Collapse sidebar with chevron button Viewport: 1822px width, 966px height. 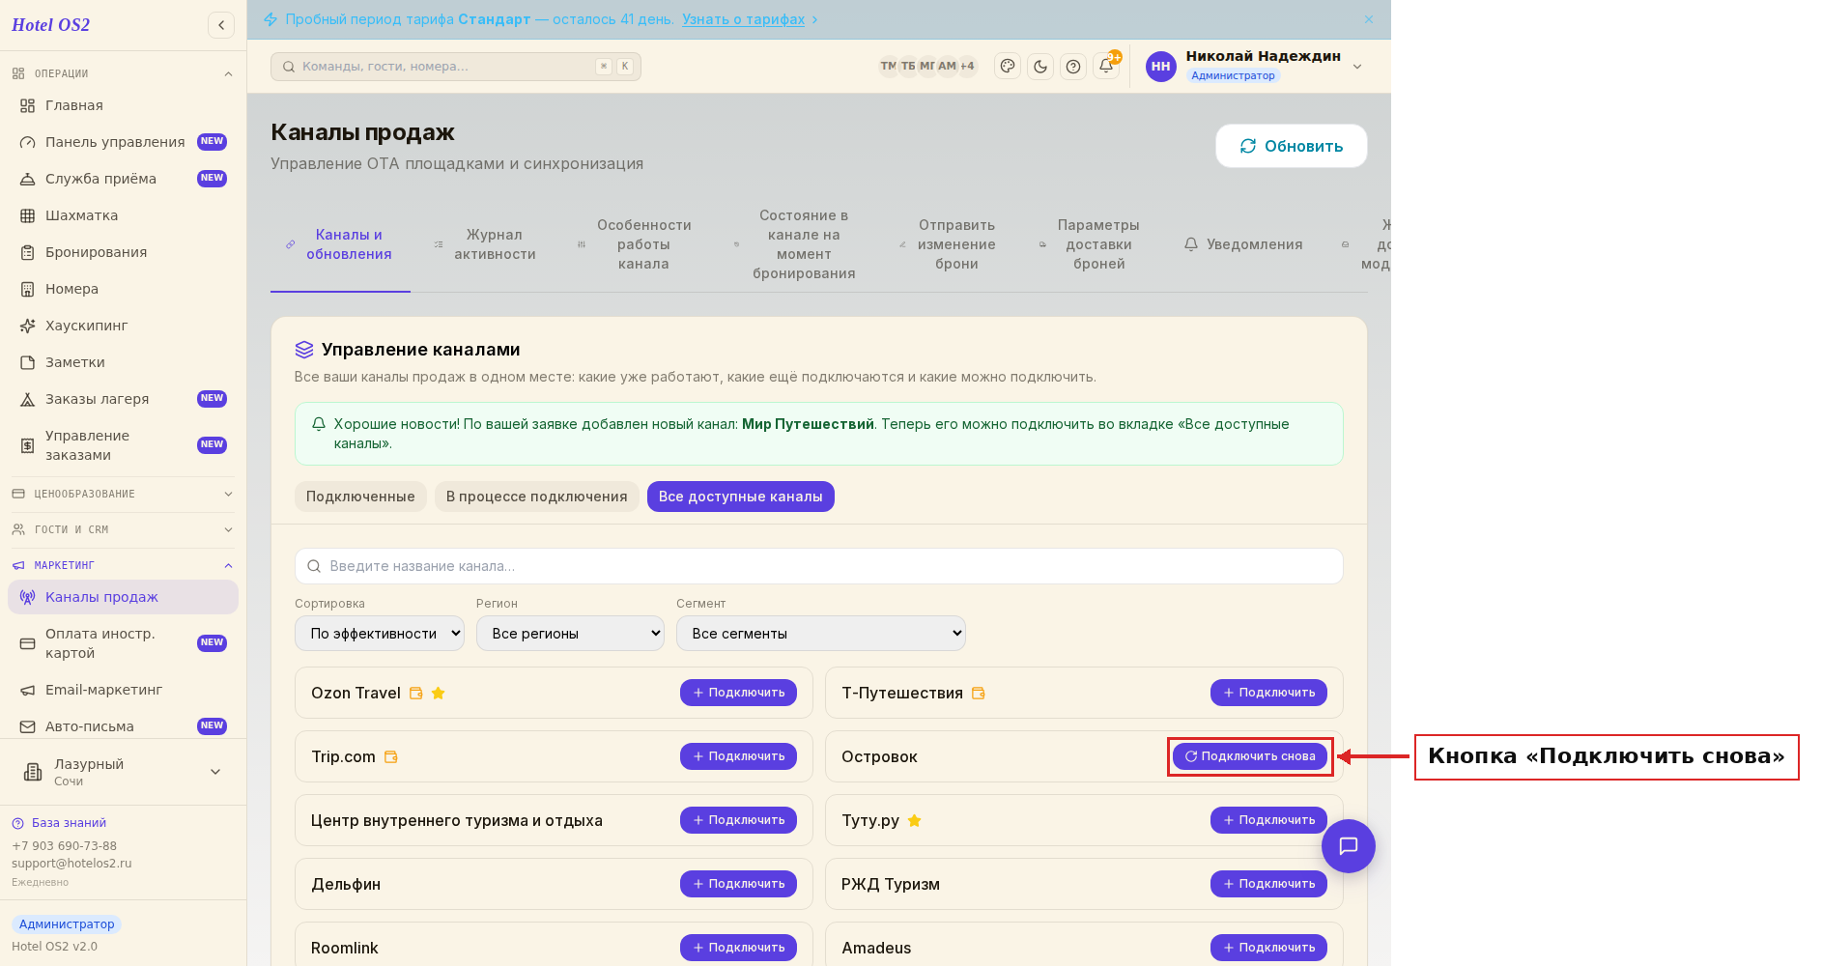click(221, 25)
